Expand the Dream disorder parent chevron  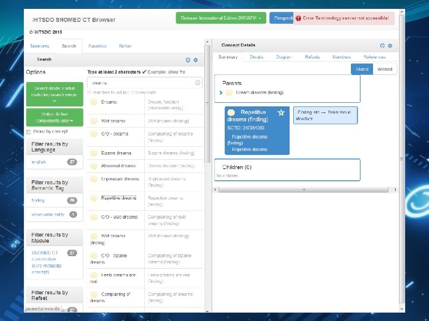click(221, 93)
